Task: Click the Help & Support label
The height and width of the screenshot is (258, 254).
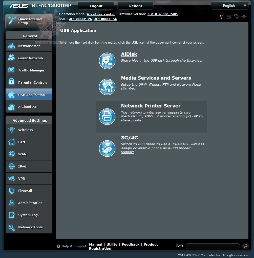Action: [74, 246]
